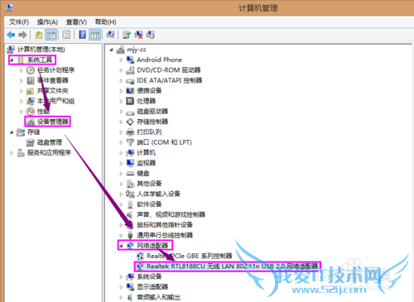Expand the 任务计划程序 arrow
Image resolution: width=414 pixels, height=302 pixels.
tap(22, 70)
